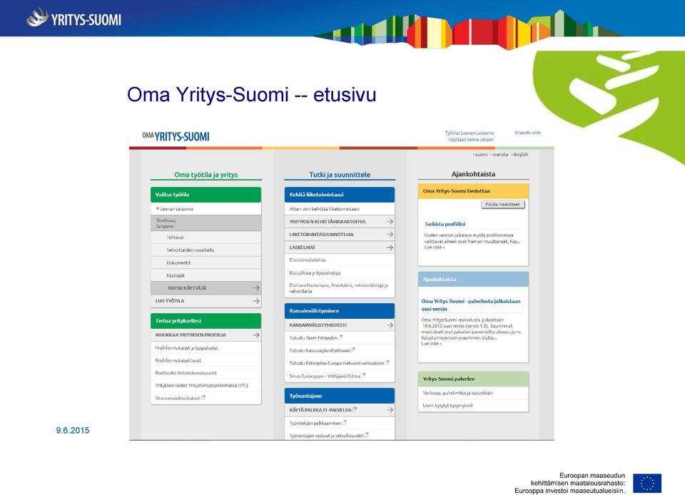Switch language to suomi

click(481, 155)
